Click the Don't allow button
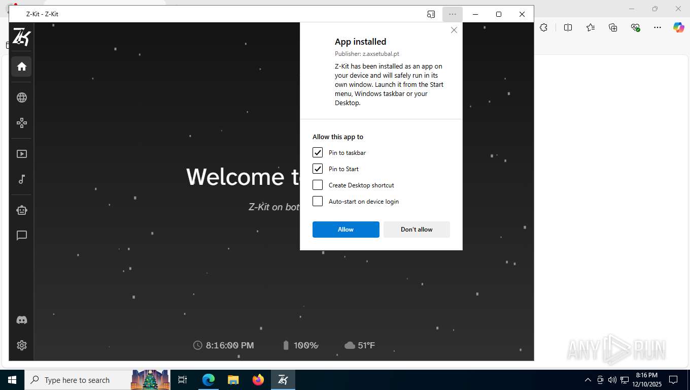 [x=417, y=230]
